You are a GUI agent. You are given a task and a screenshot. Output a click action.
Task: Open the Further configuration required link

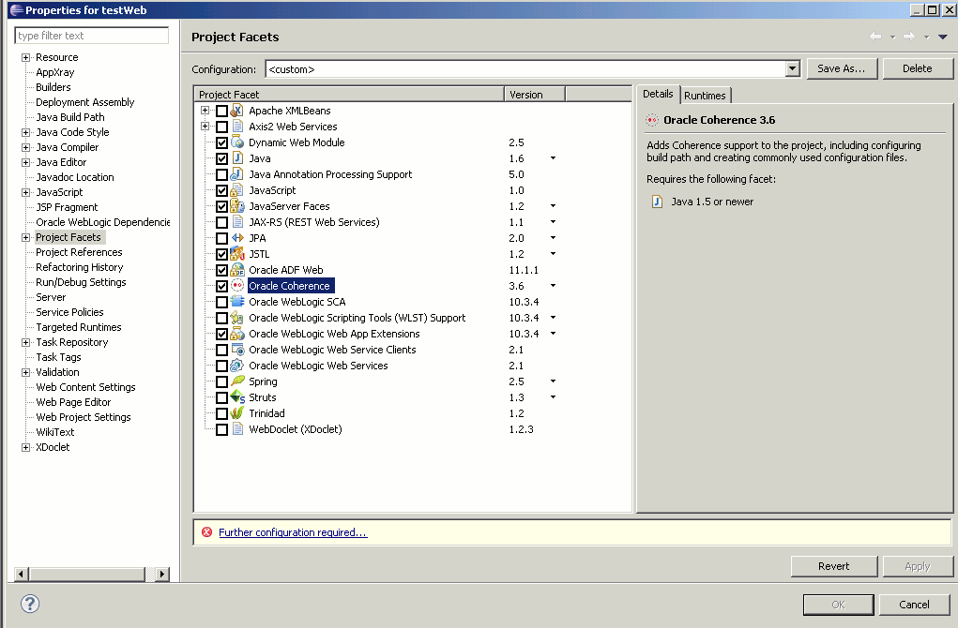[x=293, y=532]
